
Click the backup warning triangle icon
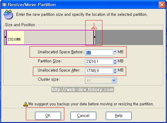pyautogui.click(x=26, y=104)
